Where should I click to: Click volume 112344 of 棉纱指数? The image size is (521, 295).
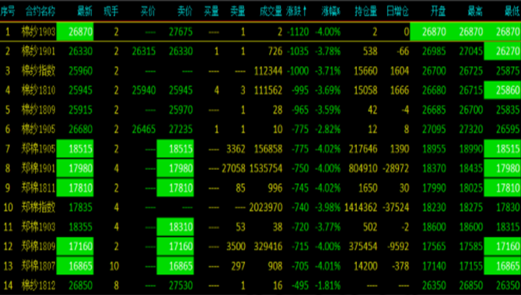click(x=268, y=71)
